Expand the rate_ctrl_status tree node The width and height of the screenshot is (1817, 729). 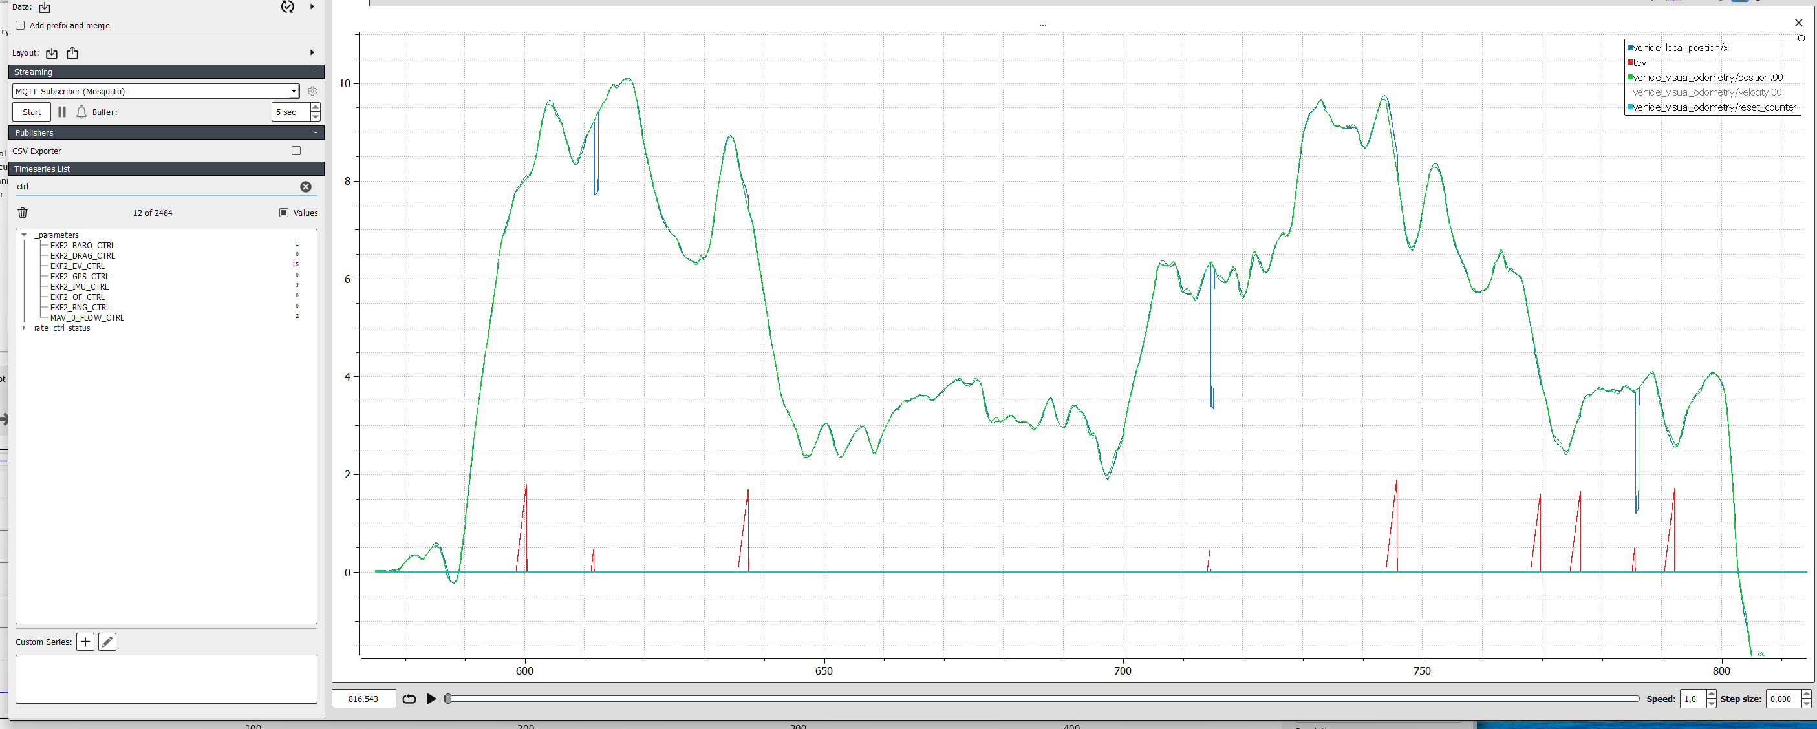click(x=24, y=328)
